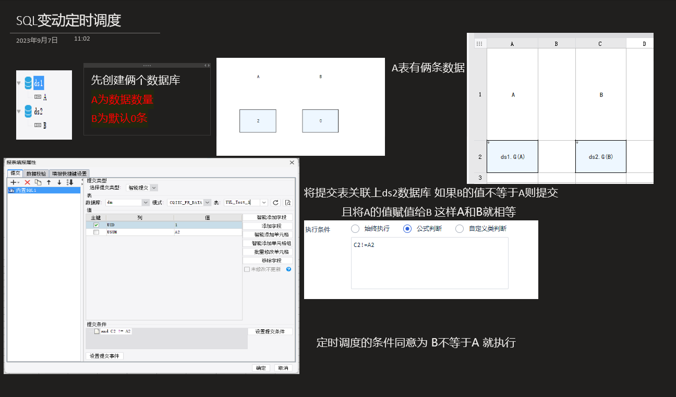
Task: Click the note title SQL变动定时调度
Action: pos(68,20)
